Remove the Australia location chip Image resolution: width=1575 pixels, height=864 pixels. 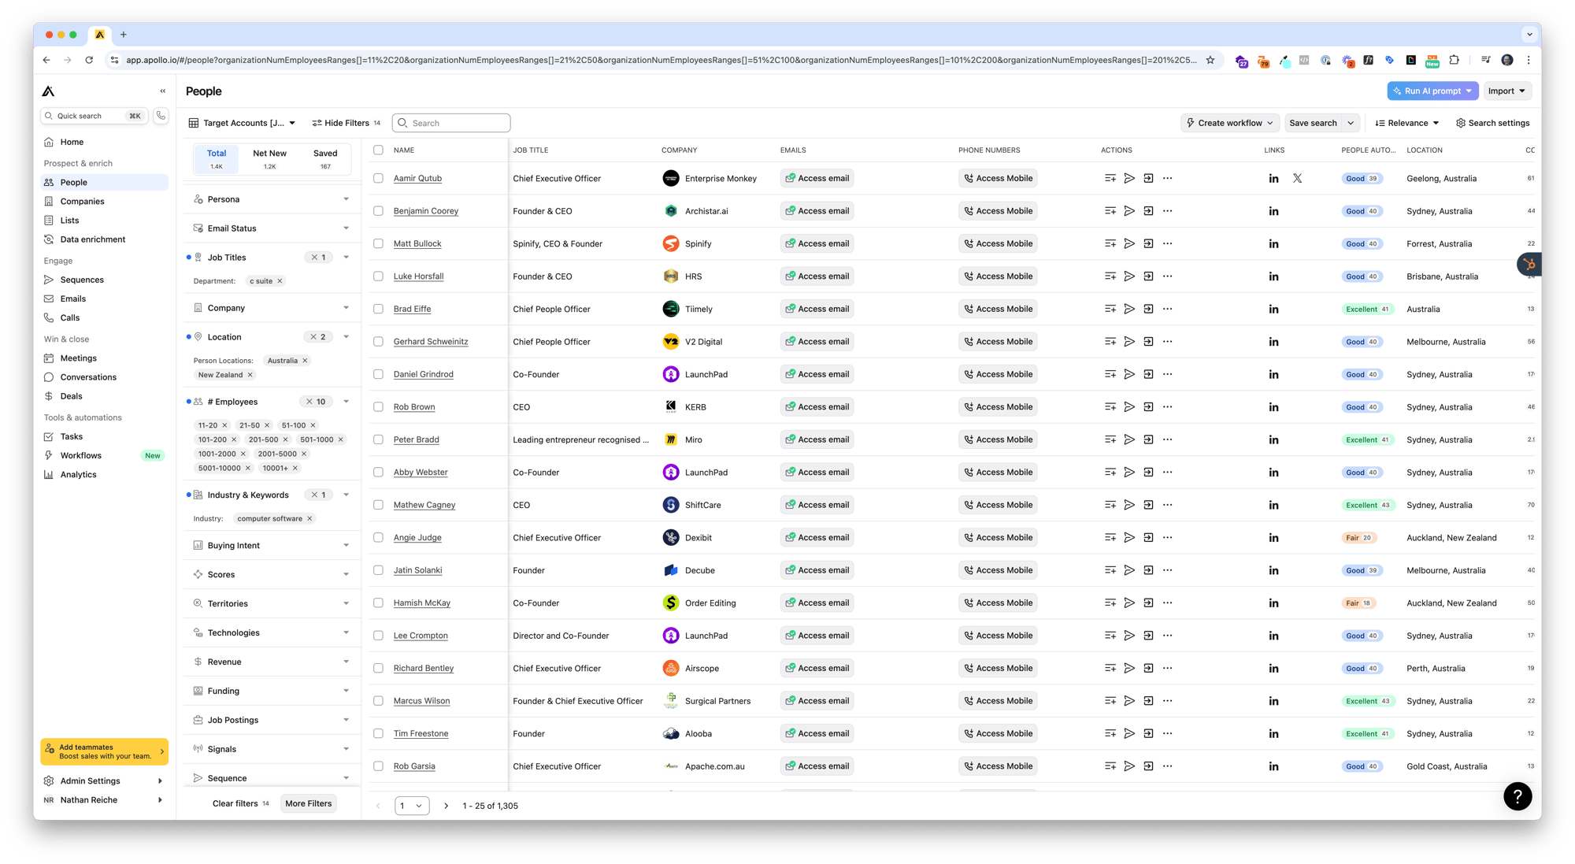pyautogui.click(x=305, y=361)
